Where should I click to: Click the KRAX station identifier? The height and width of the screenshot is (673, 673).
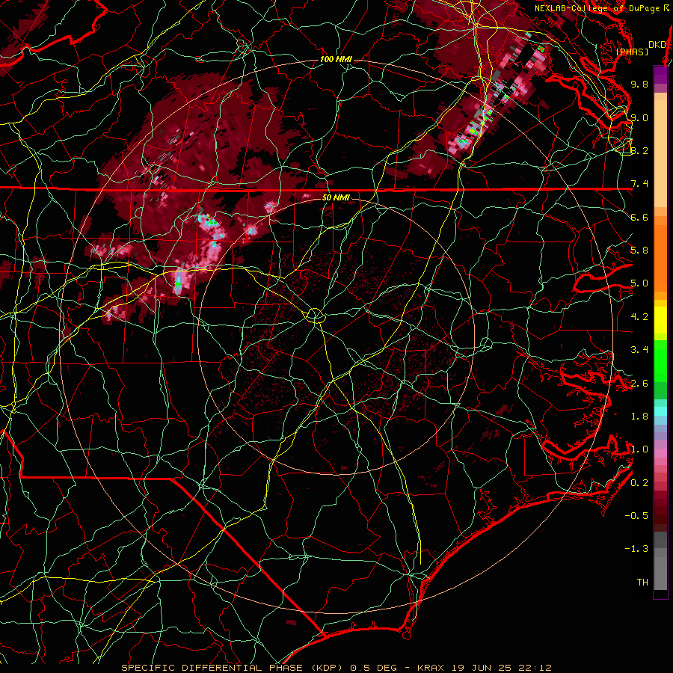pos(431,668)
